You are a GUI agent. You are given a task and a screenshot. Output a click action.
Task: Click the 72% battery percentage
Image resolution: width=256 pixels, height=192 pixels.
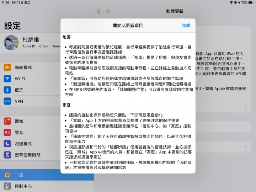(244, 2)
